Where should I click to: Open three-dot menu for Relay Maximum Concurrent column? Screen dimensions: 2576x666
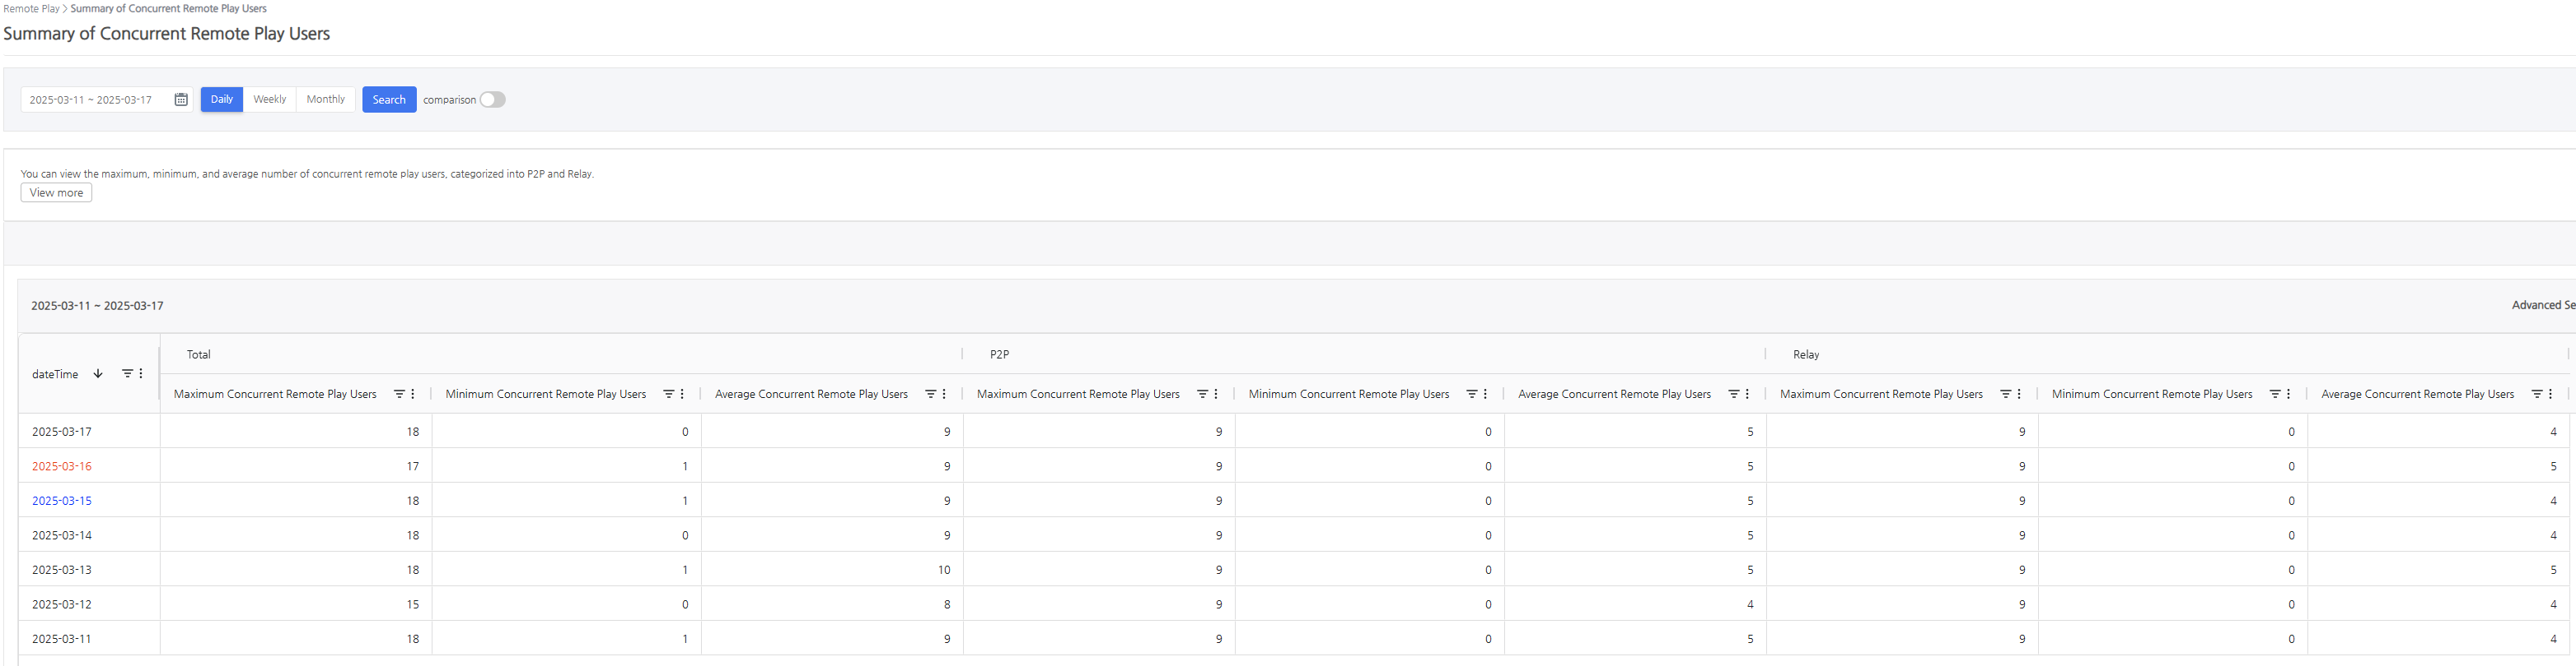tap(2019, 395)
